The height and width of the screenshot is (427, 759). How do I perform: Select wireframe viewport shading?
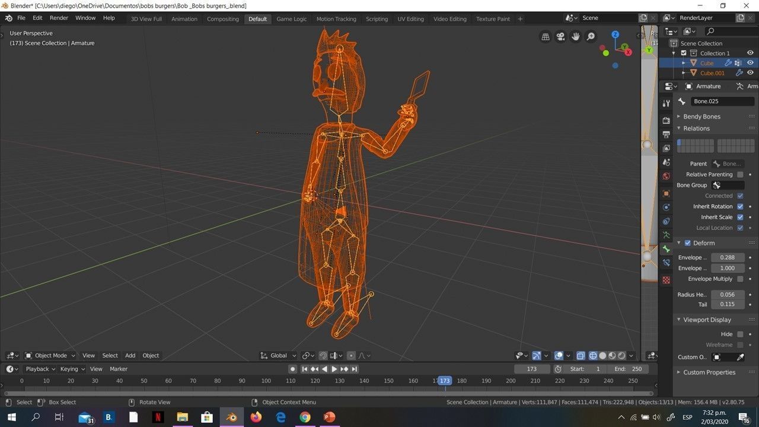[593, 356]
